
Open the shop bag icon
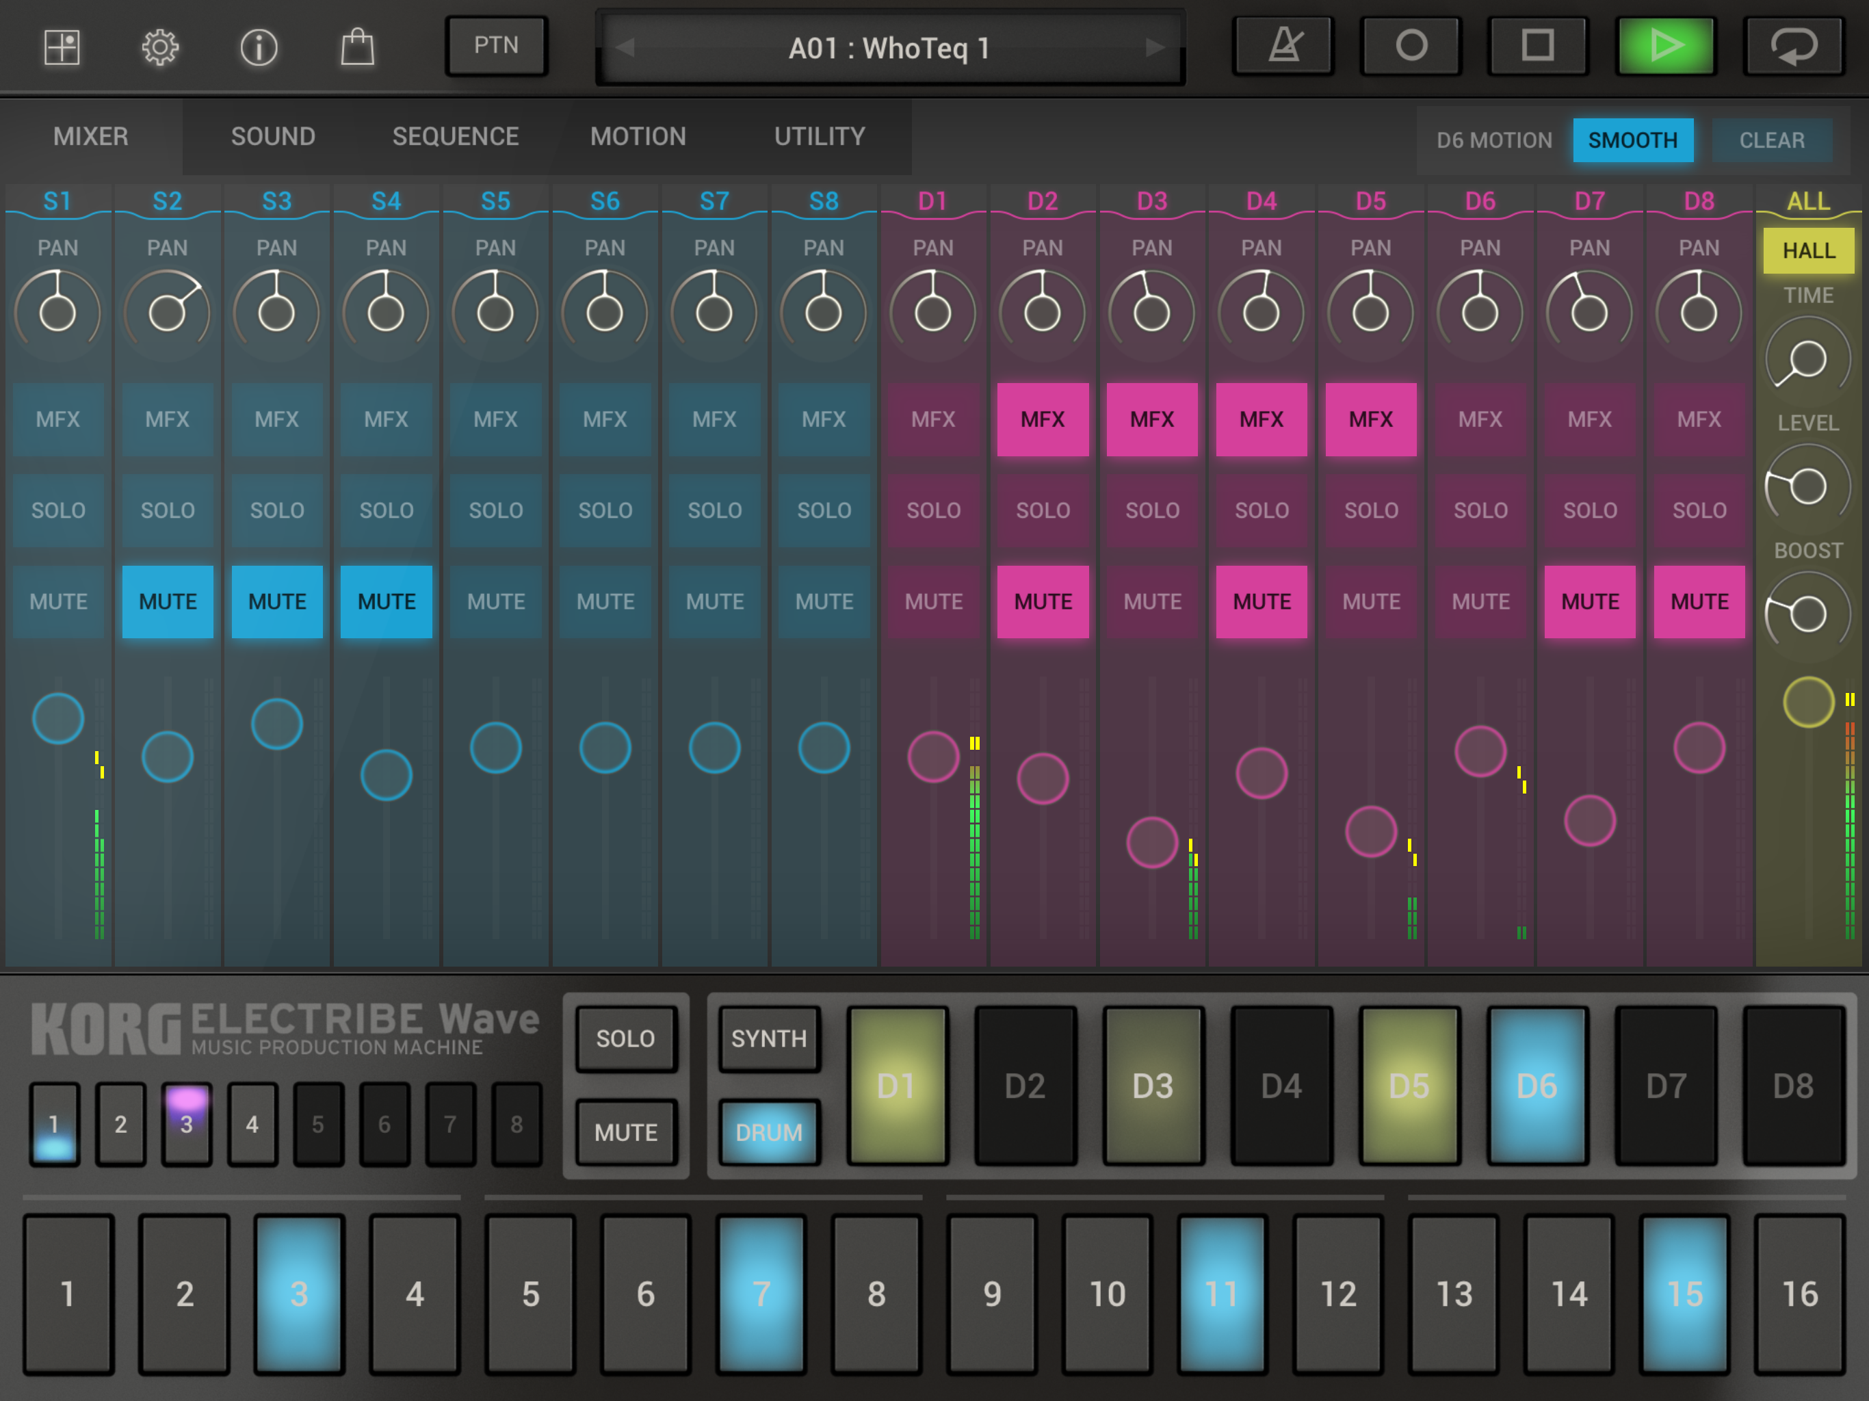pos(357,47)
